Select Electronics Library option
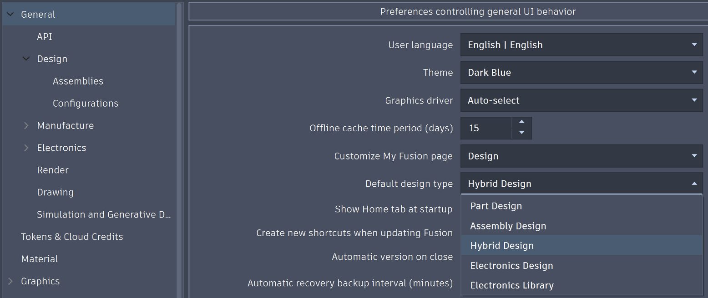Viewport: 708px width, 298px height. click(512, 286)
